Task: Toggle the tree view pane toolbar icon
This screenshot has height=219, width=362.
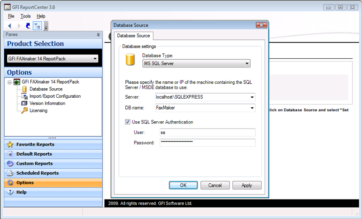Action: (x=38, y=26)
